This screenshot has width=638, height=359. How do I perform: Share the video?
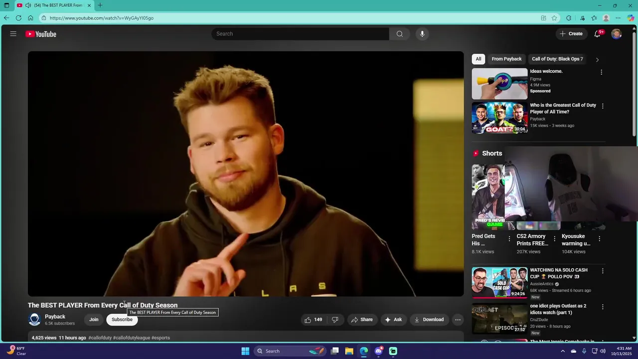coord(362,320)
